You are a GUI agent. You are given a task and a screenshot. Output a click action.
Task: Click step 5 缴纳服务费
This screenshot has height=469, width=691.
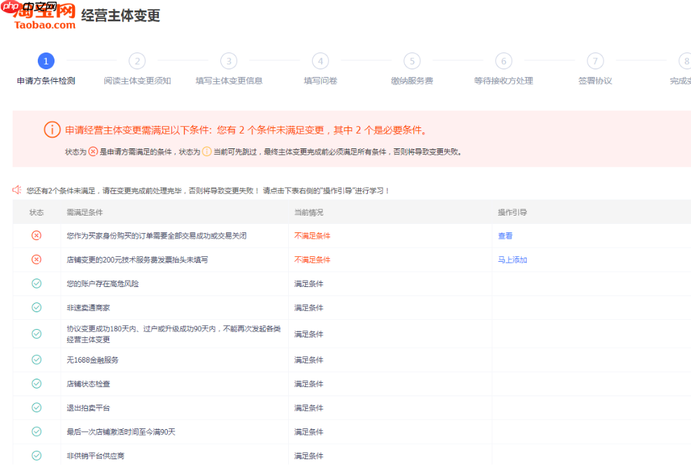[412, 62]
